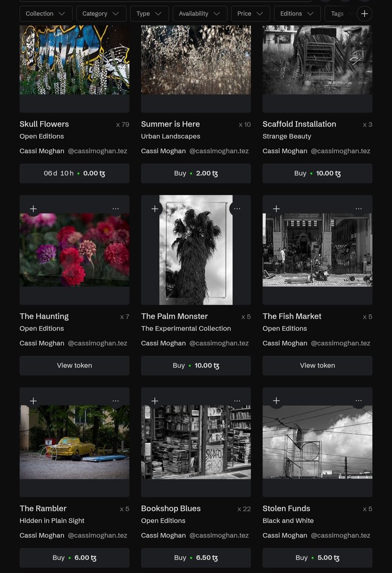Open The Haunting red flowers thumbnail
The height and width of the screenshot is (573, 392).
click(x=74, y=250)
